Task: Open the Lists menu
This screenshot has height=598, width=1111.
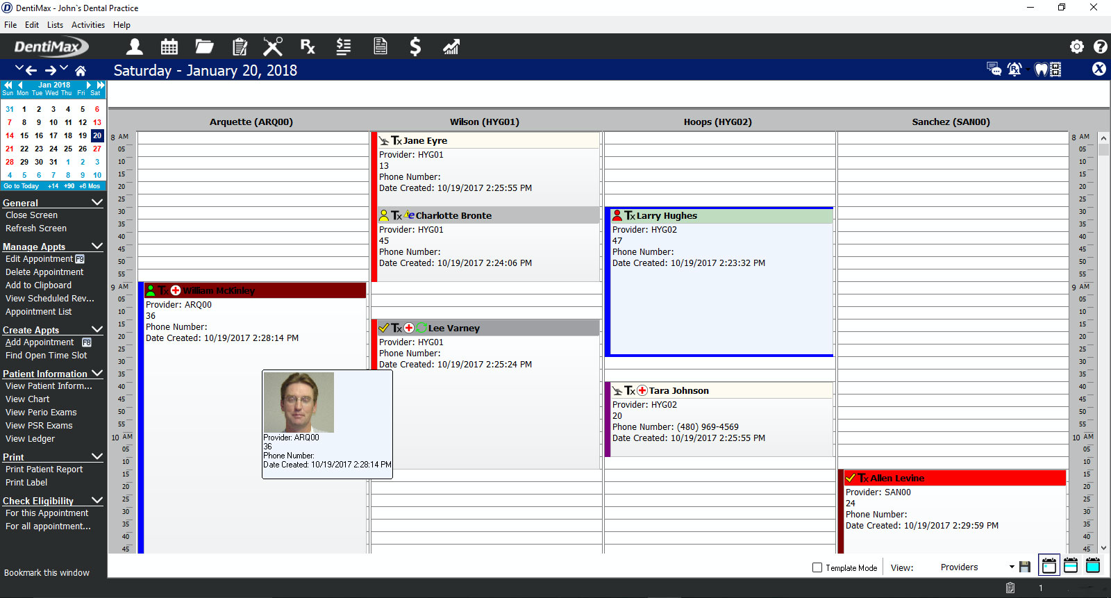Action: click(55, 25)
